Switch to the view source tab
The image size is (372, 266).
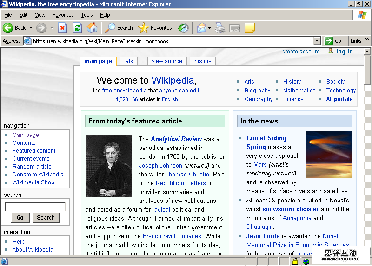pyautogui.click(x=167, y=61)
